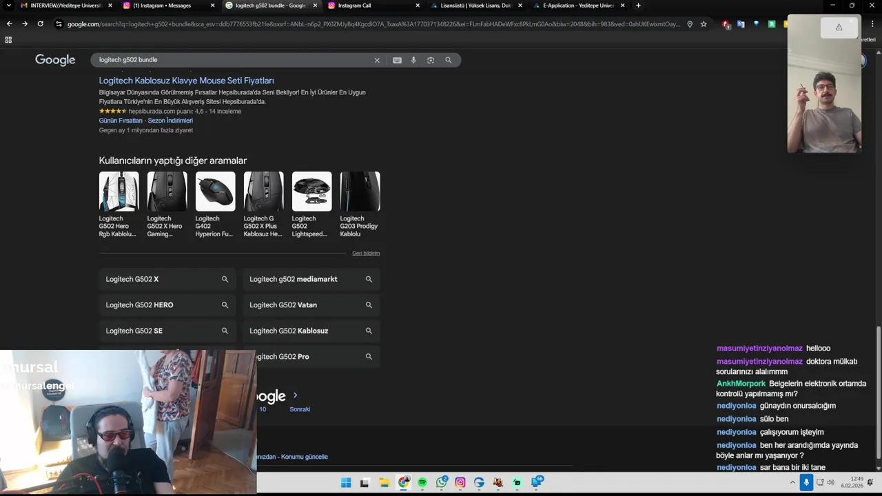Go to Google homepage via logo
Screen dimensions: 882x496
pyautogui.click(x=55, y=60)
